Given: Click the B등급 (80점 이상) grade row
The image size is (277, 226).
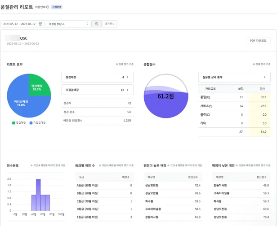Looking at the screenshot, I should coord(104,193).
